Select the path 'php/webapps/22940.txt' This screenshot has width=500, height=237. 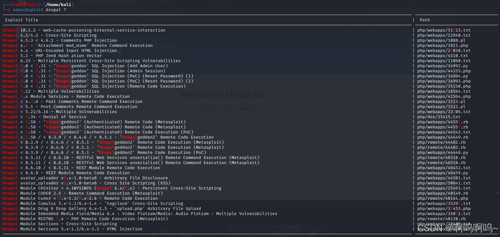click(444, 35)
